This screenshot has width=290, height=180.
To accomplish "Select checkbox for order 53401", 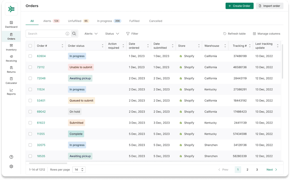I will click(30, 101).
